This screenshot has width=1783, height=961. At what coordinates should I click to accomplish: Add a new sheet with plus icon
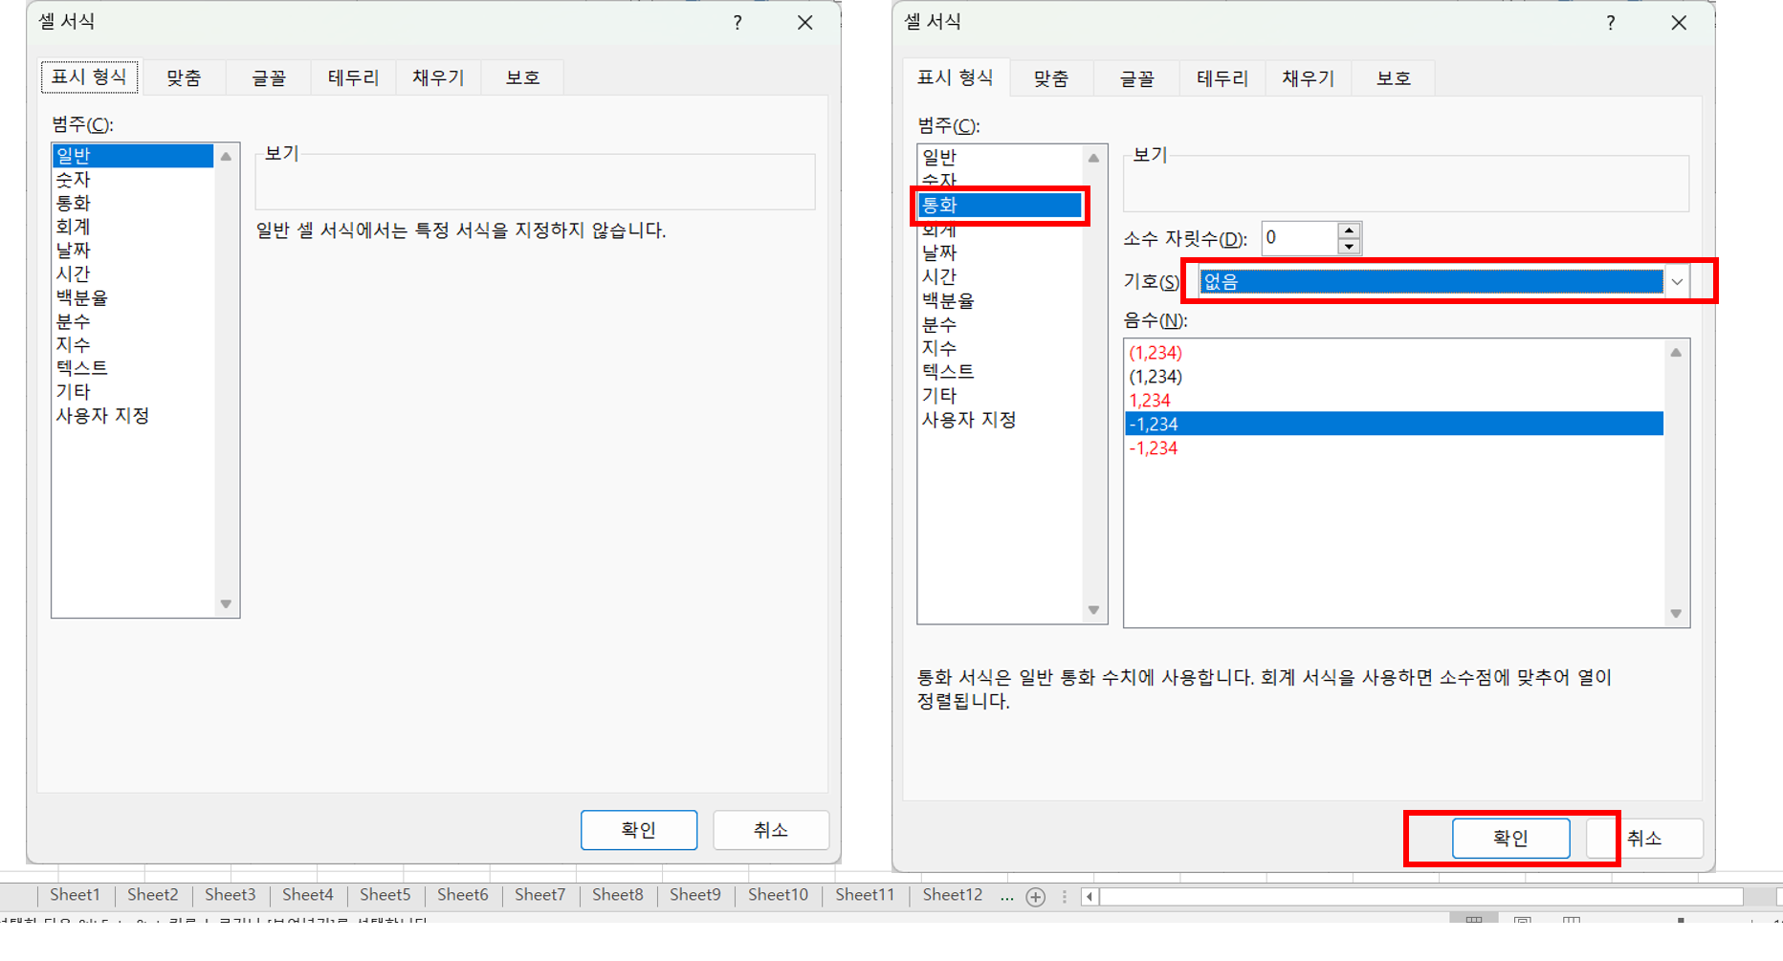1036,897
